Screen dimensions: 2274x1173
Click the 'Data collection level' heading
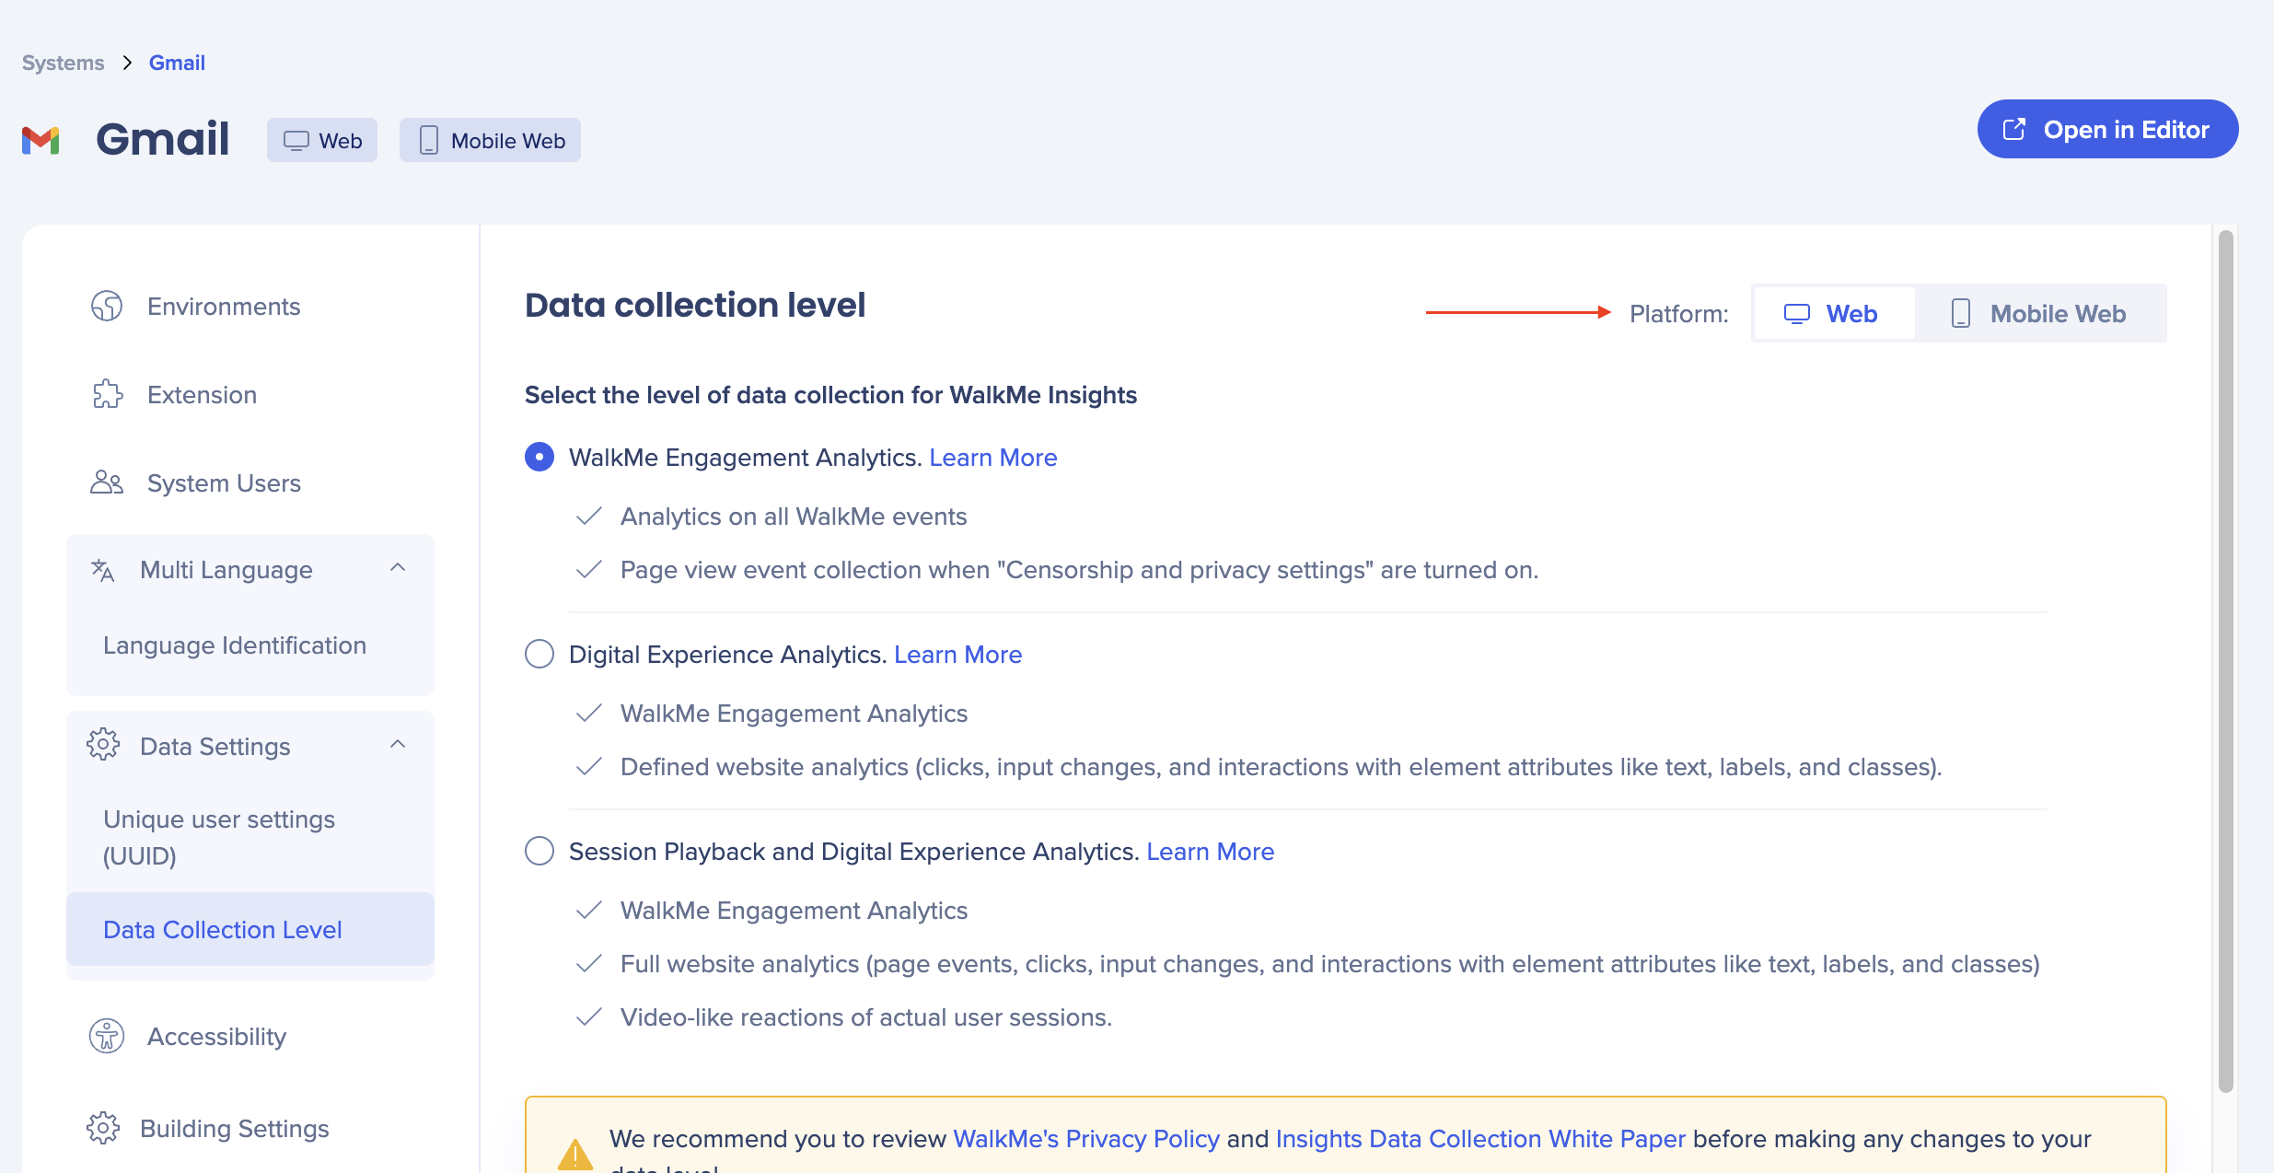695,305
